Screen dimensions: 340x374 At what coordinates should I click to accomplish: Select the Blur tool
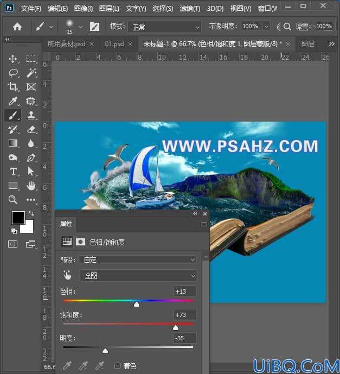click(31, 143)
